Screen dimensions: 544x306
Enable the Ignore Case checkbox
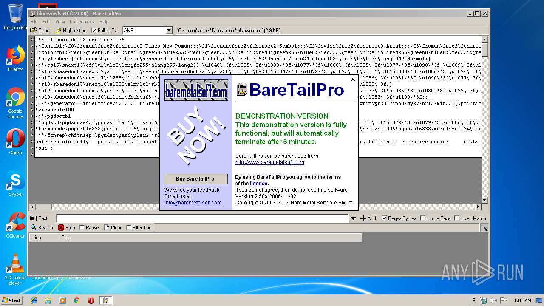tap(422, 218)
